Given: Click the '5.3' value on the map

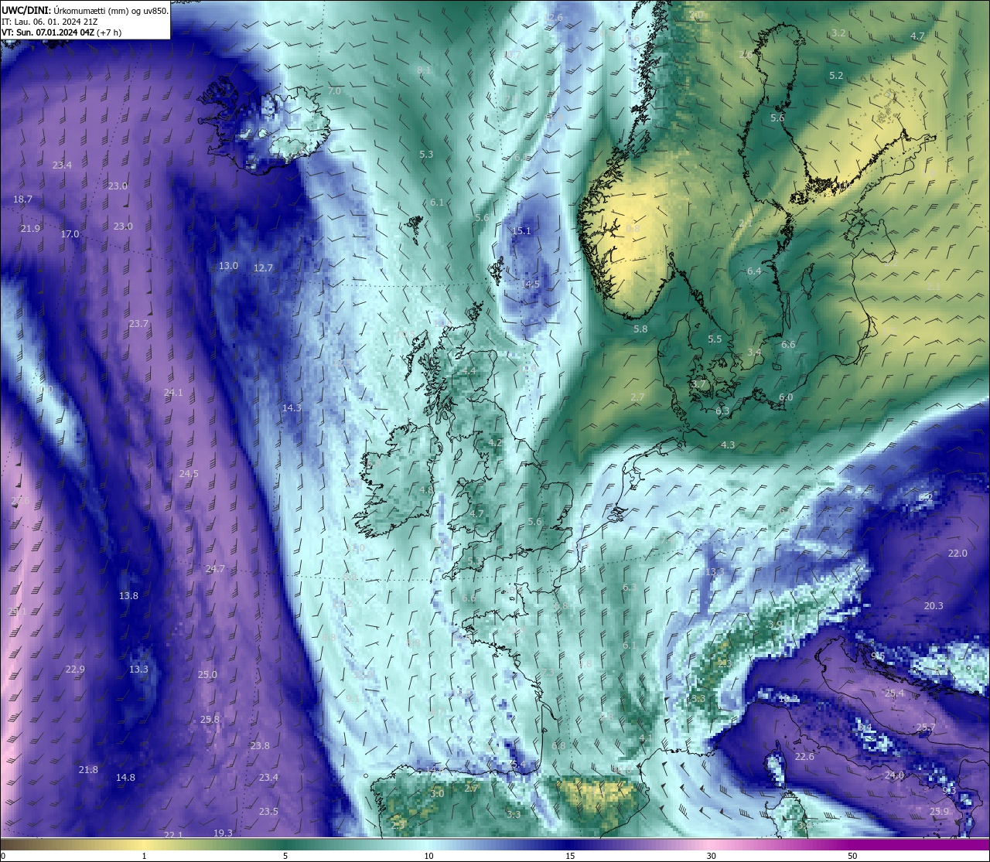Looking at the screenshot, I should coord(426,155).
